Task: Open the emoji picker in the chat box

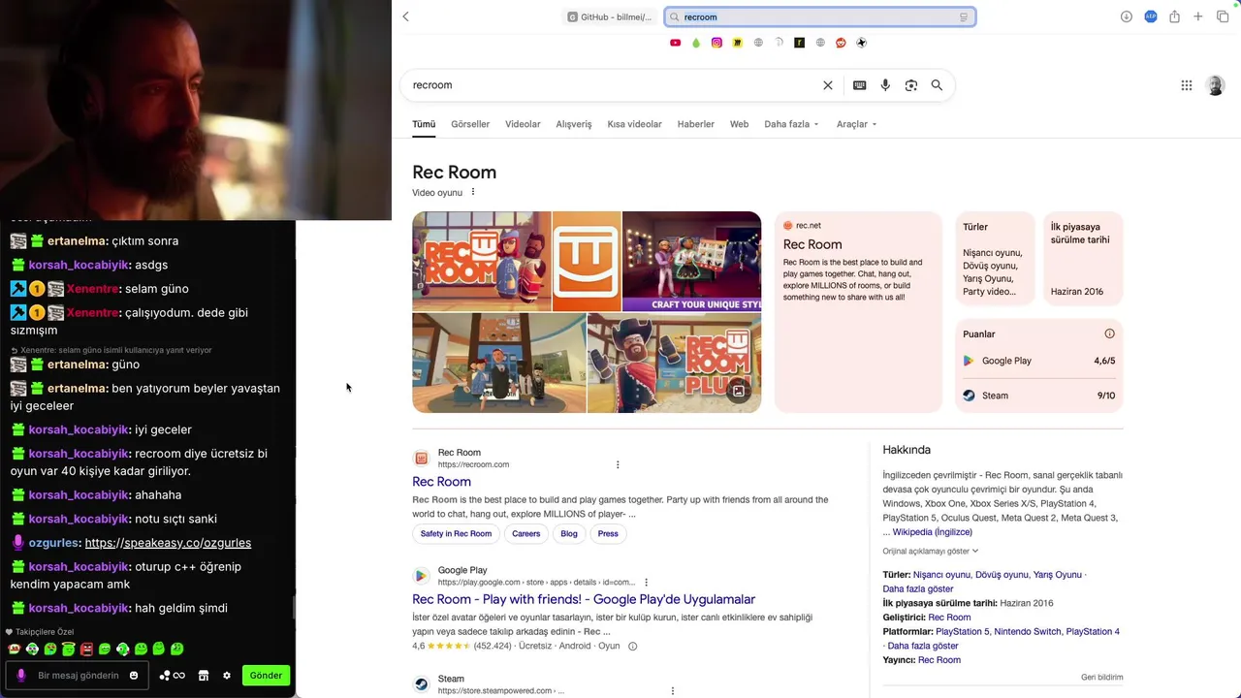Action: (x=134, y=676)
